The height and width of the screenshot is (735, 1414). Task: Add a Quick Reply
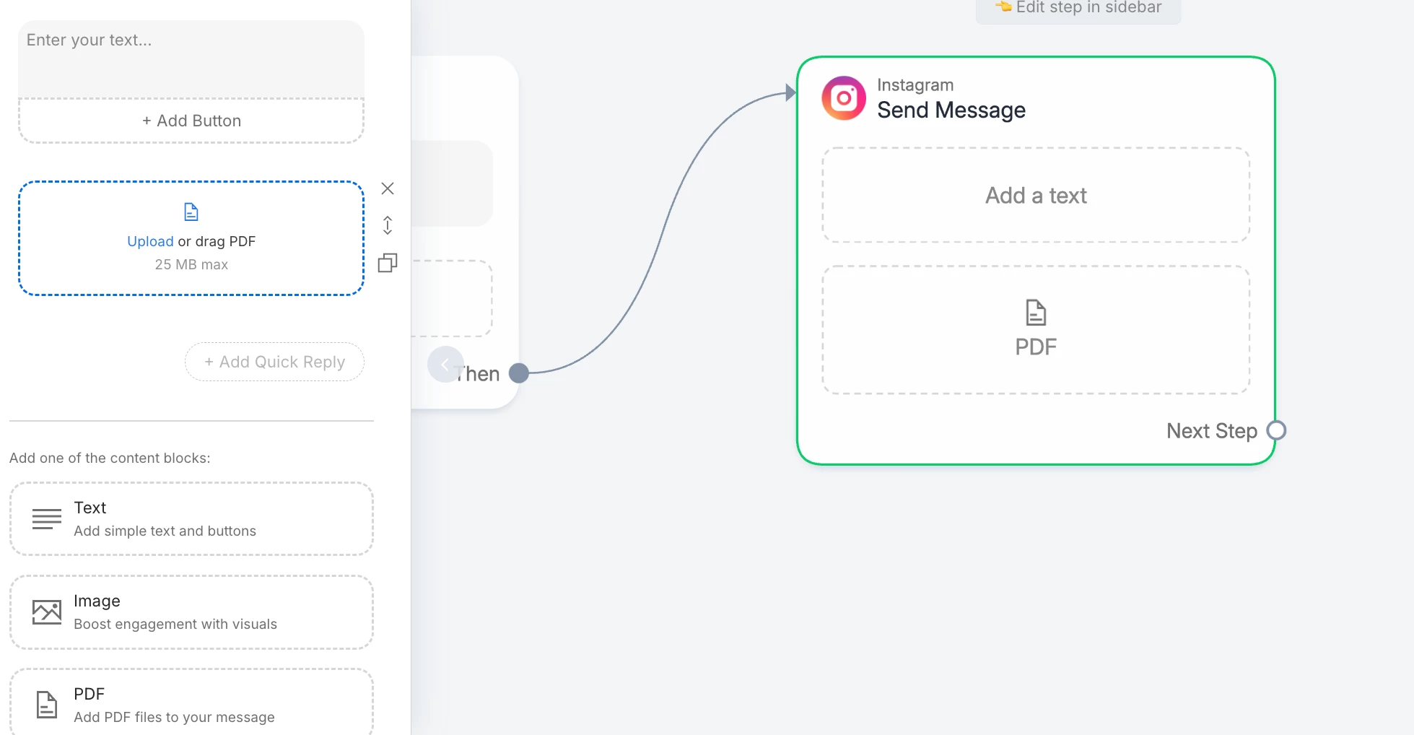[275, 362]
